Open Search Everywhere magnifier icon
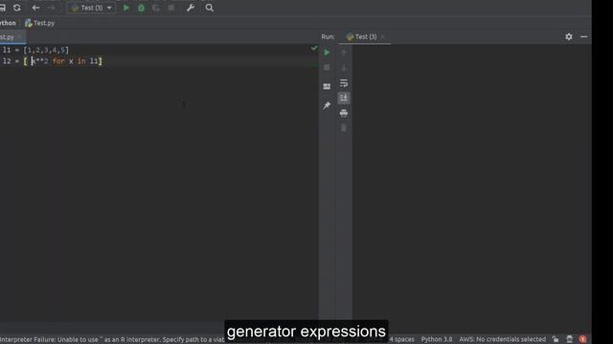This screenshot has width=613, height=344. pyautogui.click(x=210, y=8)
